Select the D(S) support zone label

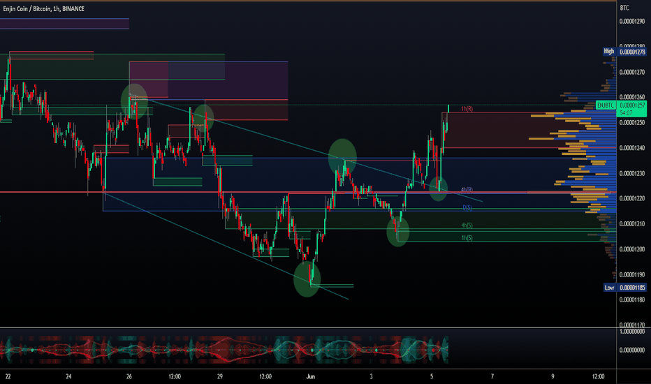(467, 207)
